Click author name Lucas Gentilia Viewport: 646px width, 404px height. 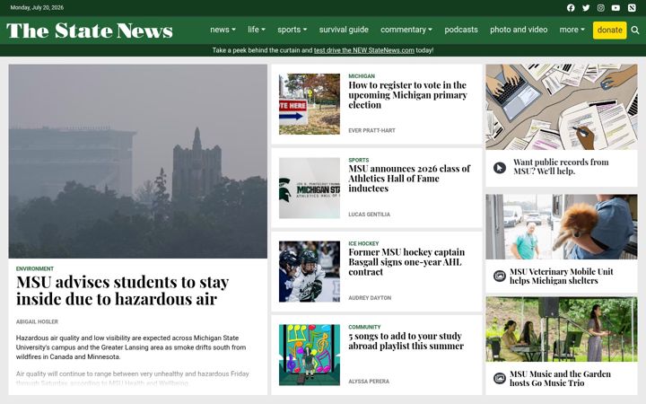[x=369, y=215]
